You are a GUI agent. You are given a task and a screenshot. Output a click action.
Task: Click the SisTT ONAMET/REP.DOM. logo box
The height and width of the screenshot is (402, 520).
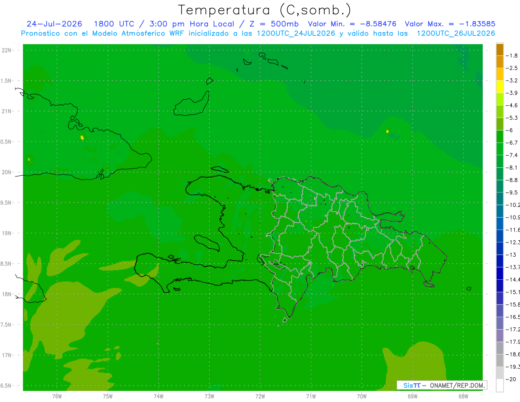pyautogui.click(x=442, y=385)
